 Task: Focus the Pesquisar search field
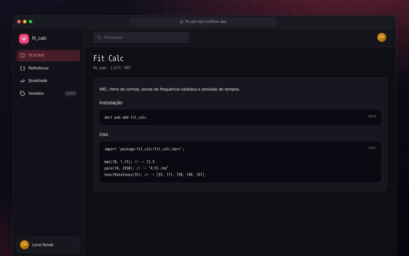(x=141, y=37)
